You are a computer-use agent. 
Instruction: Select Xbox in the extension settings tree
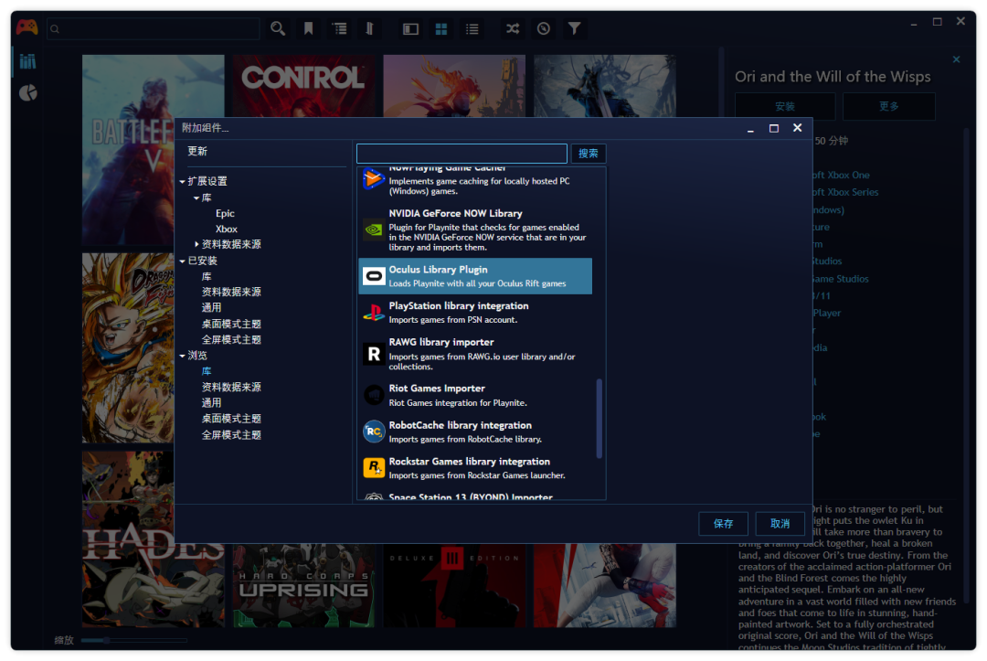[x=226, y=229]
